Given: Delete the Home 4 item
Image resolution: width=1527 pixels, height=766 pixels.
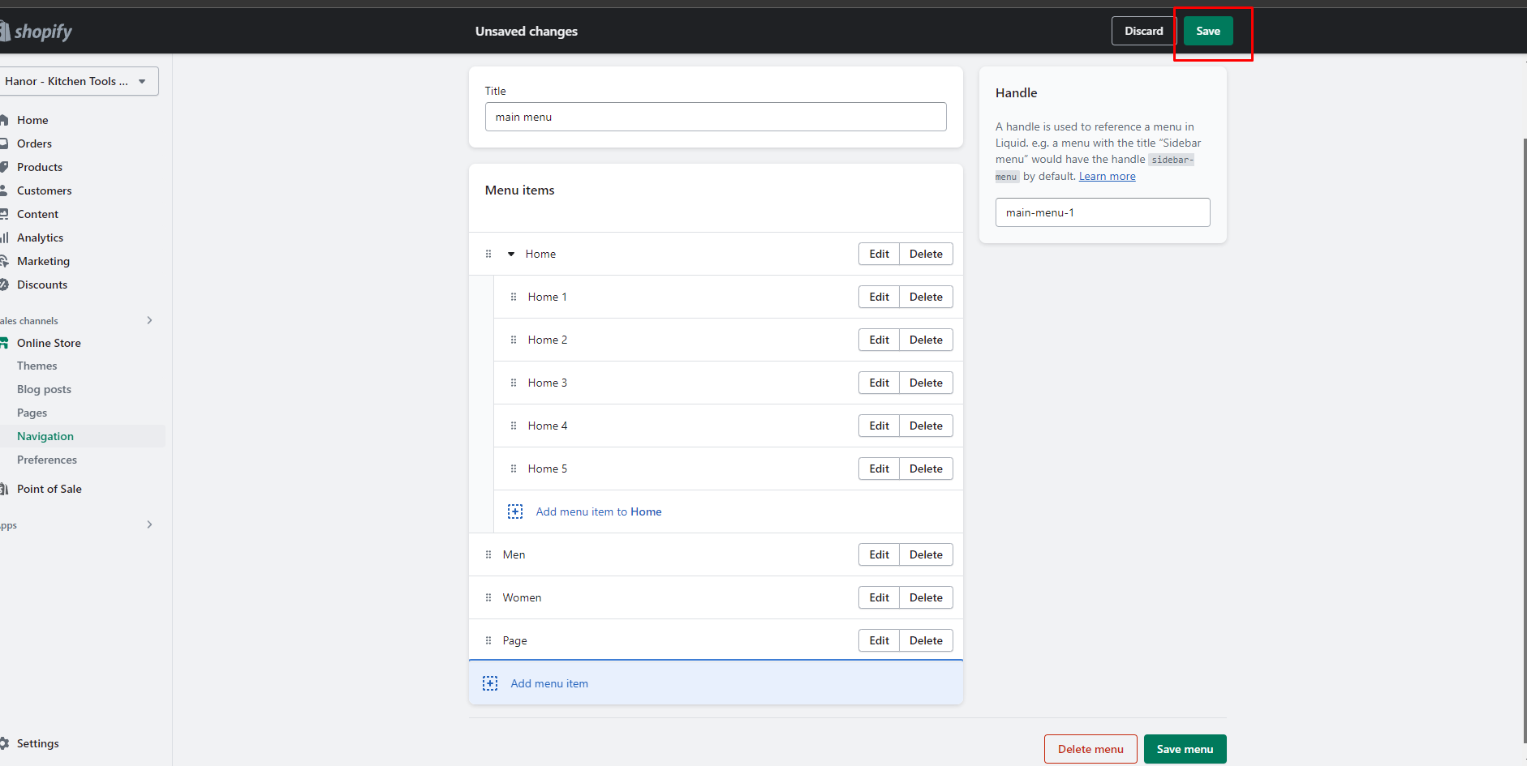Looking at the screenshot, I should [x=926, y=426].
